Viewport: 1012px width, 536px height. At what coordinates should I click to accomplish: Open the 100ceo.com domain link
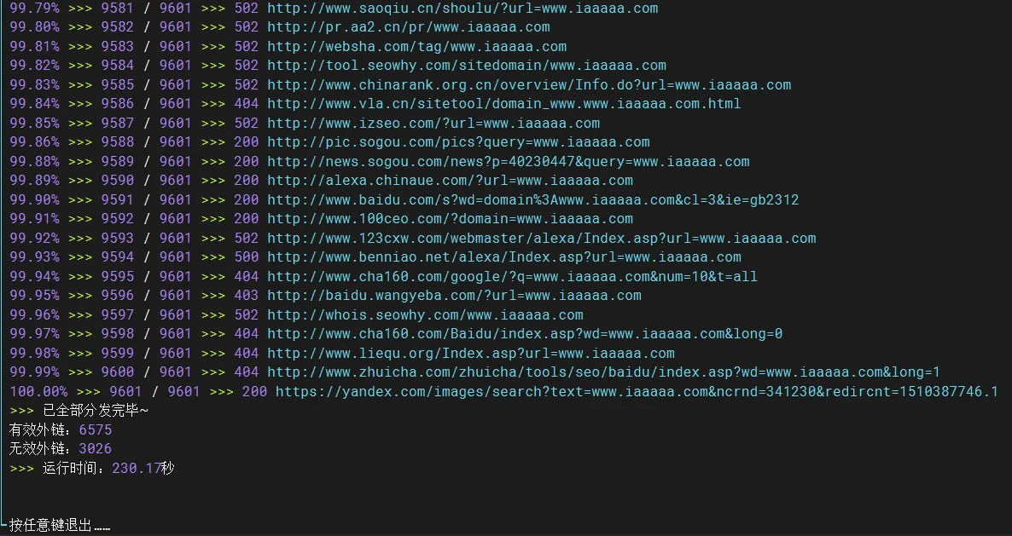tap(450, 218)
